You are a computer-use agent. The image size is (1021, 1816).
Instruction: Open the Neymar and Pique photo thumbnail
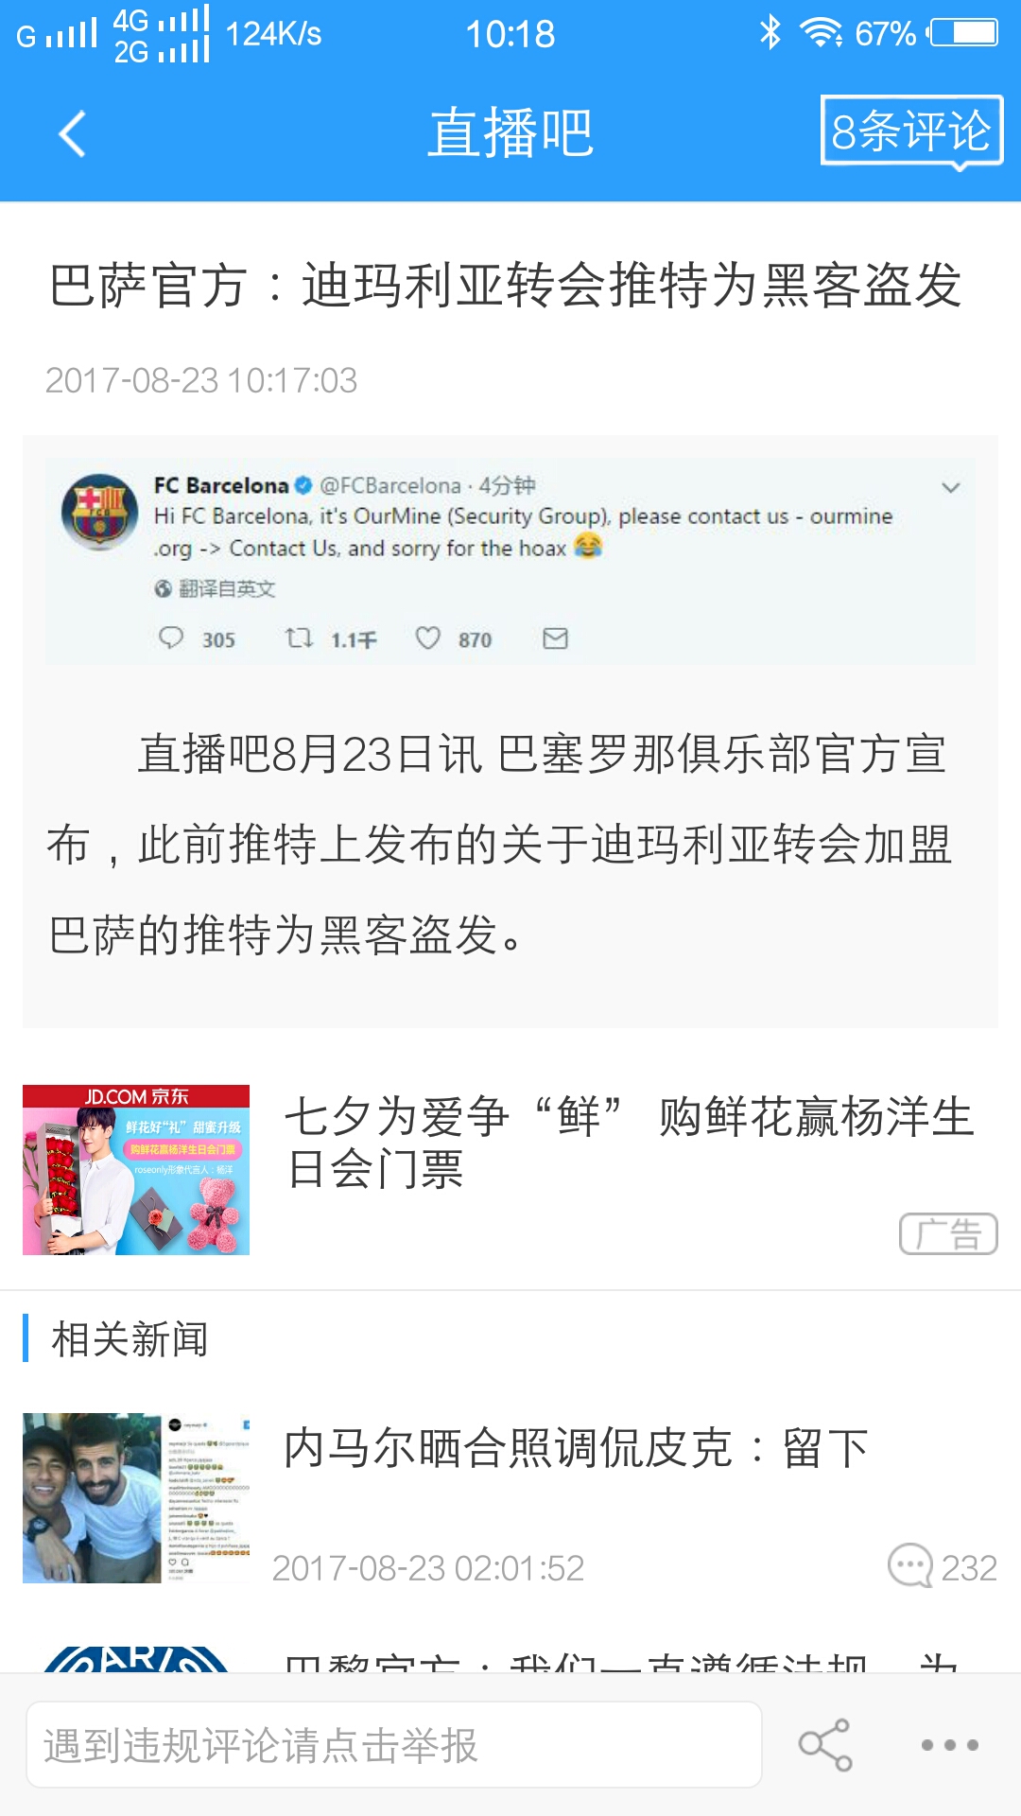136,1498
